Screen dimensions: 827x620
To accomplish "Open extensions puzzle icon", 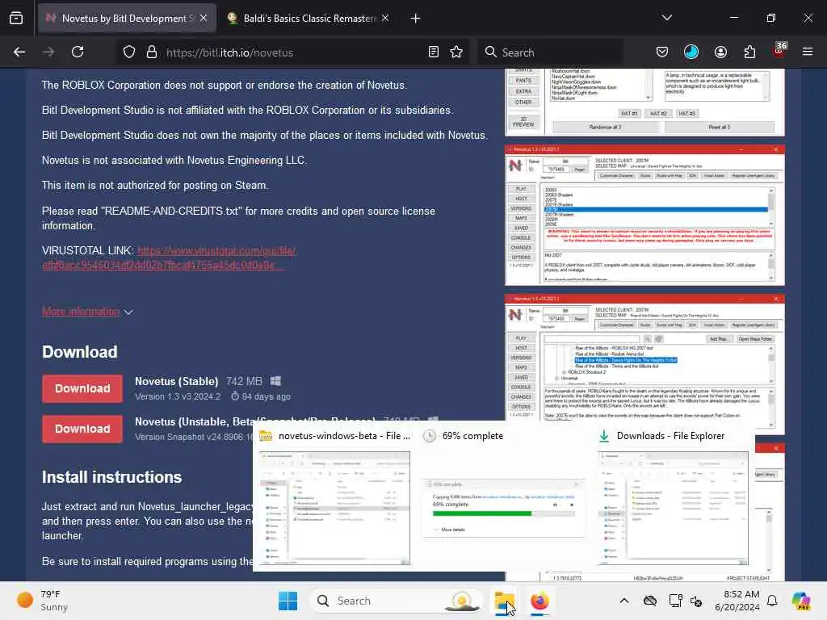I will click(749, 52).
